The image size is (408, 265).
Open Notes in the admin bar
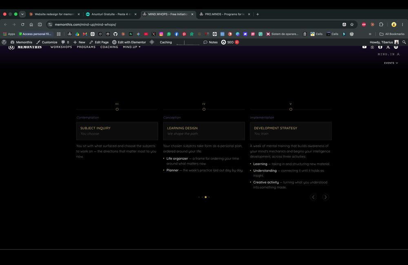pos(211,42)
